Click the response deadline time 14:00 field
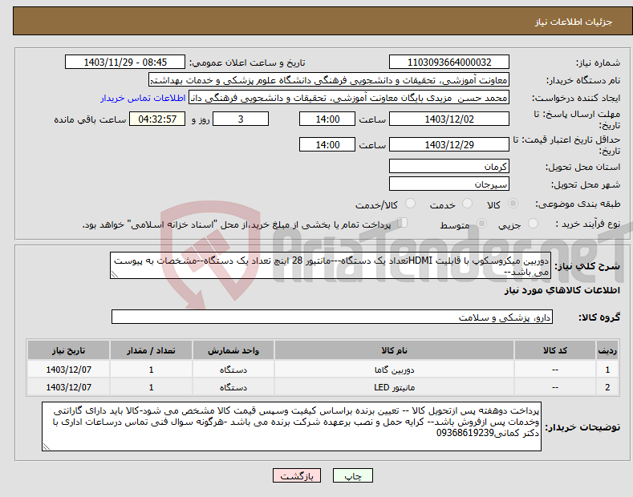 pyautogui.click(x=327, y=119)
